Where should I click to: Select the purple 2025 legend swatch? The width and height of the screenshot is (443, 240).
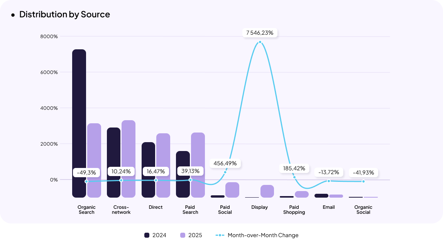point(183,235)
